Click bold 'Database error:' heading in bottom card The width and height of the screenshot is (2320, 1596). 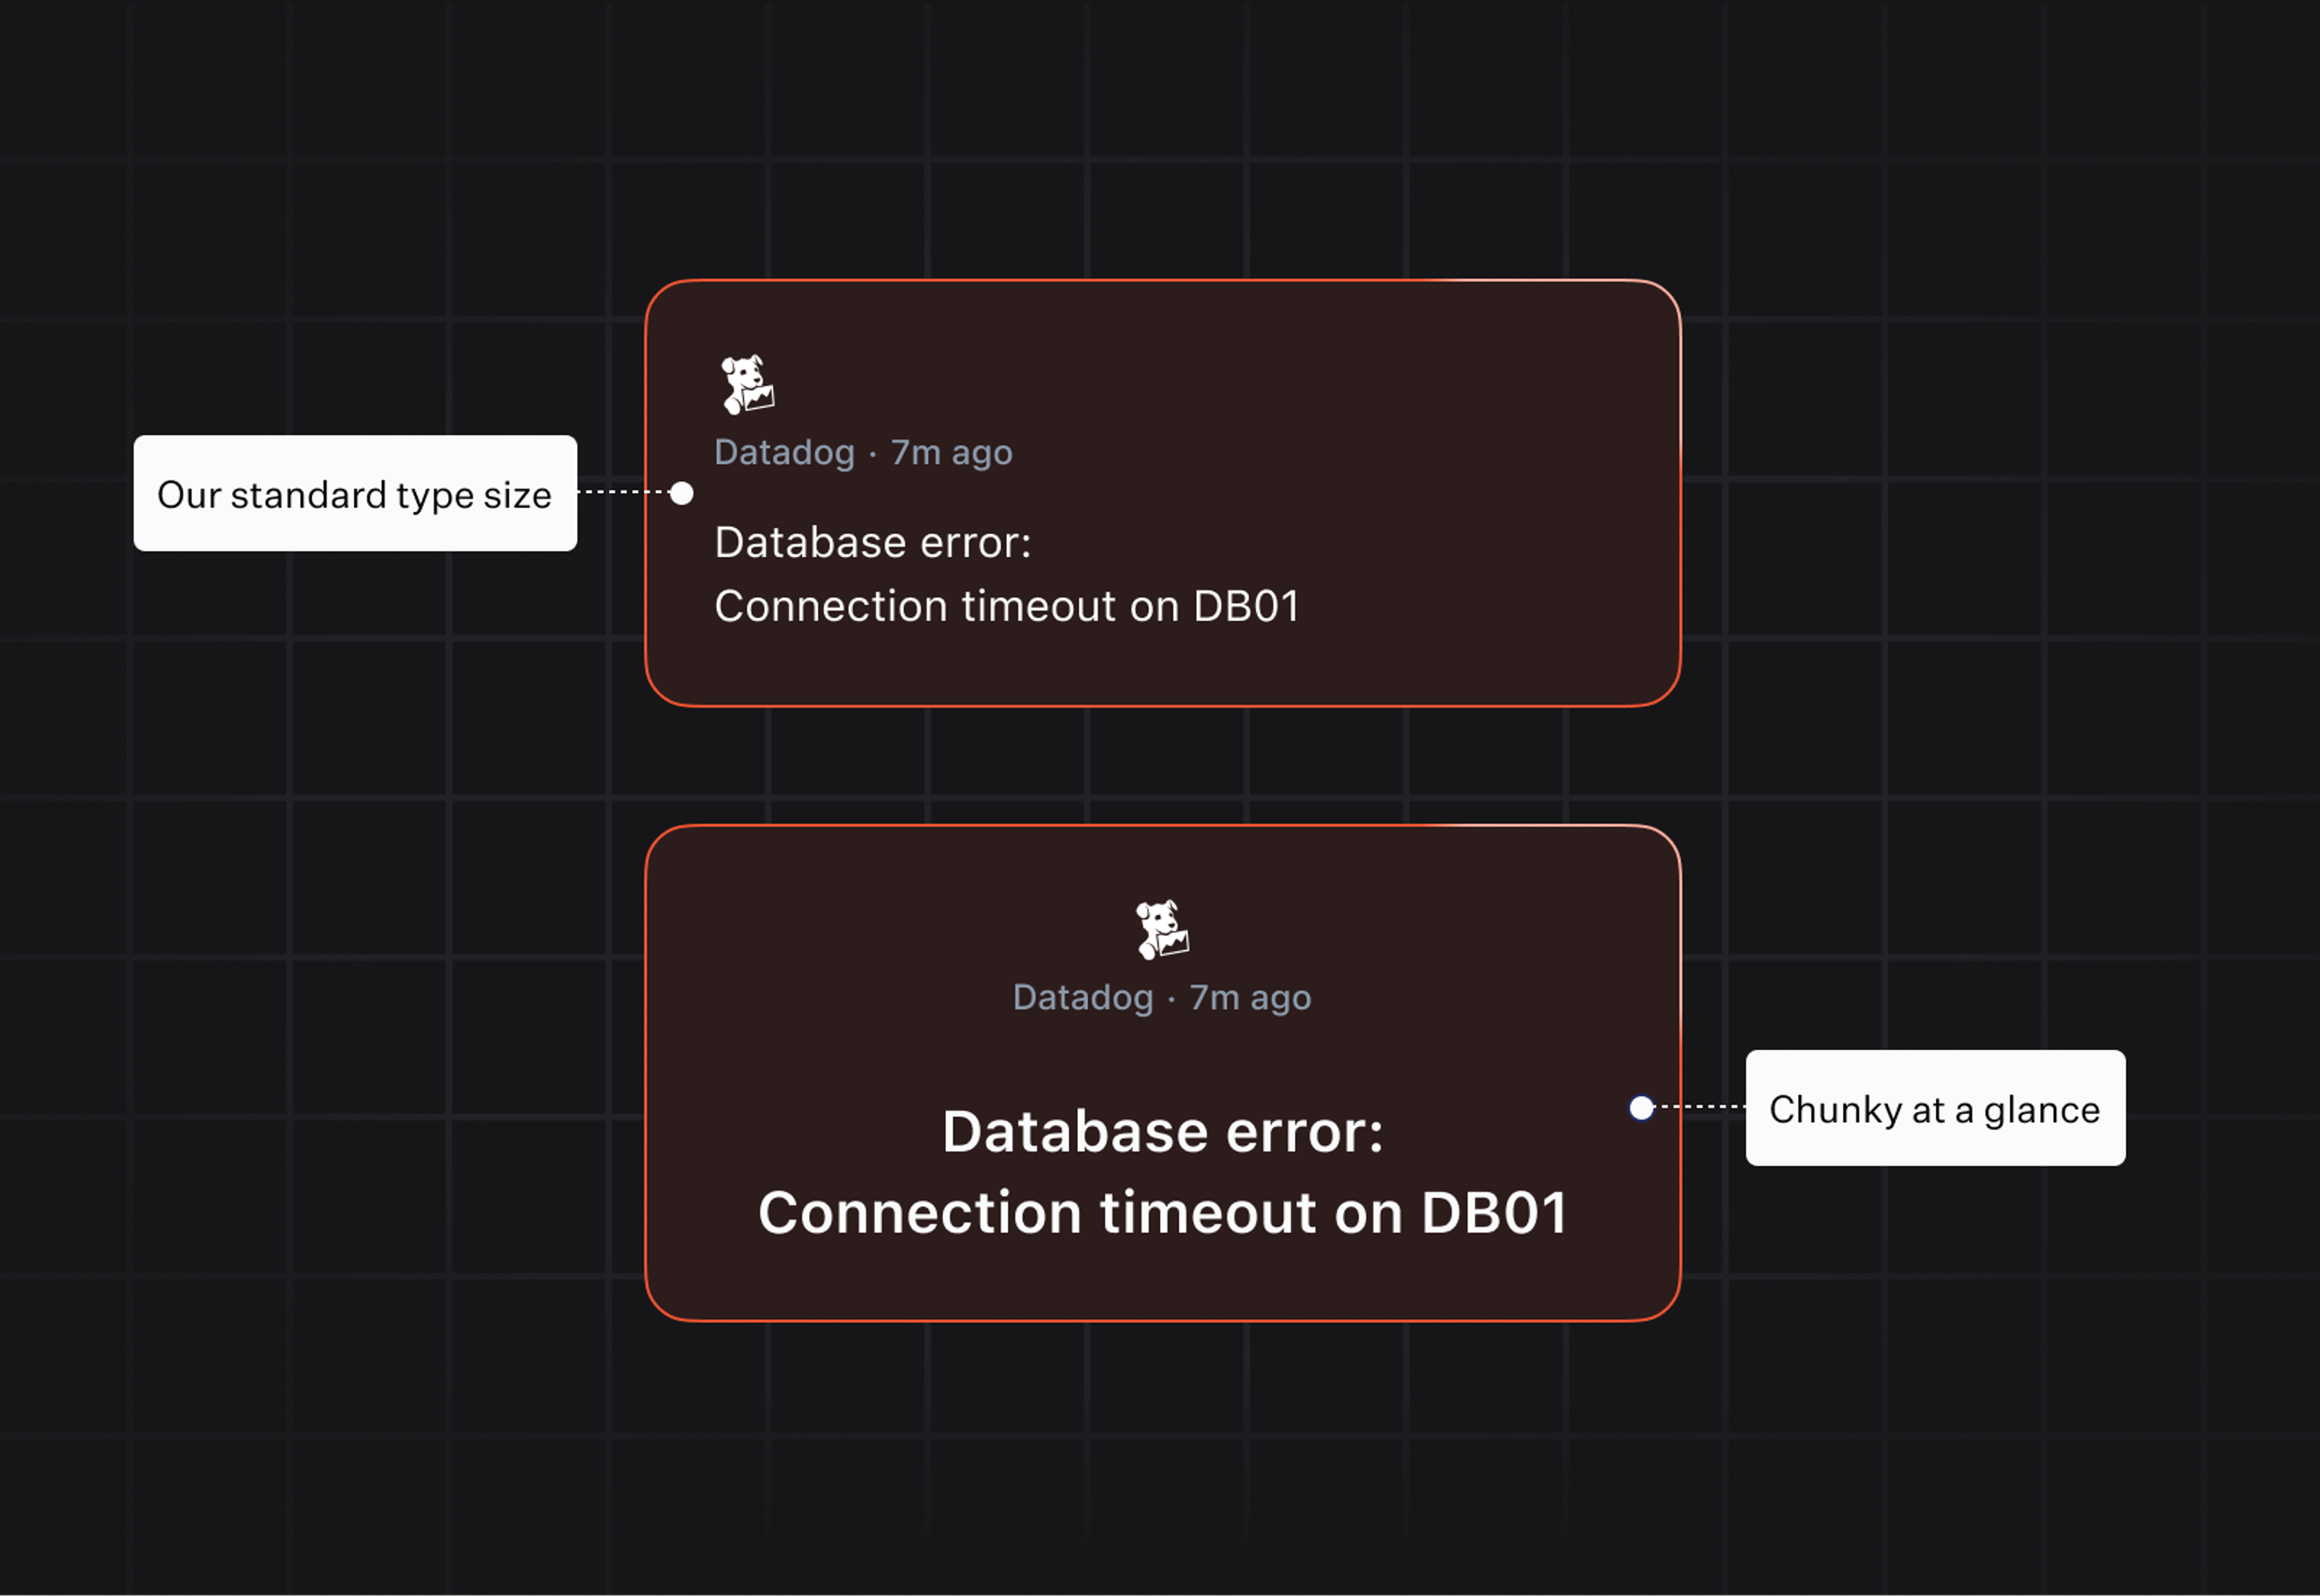1163,1133
